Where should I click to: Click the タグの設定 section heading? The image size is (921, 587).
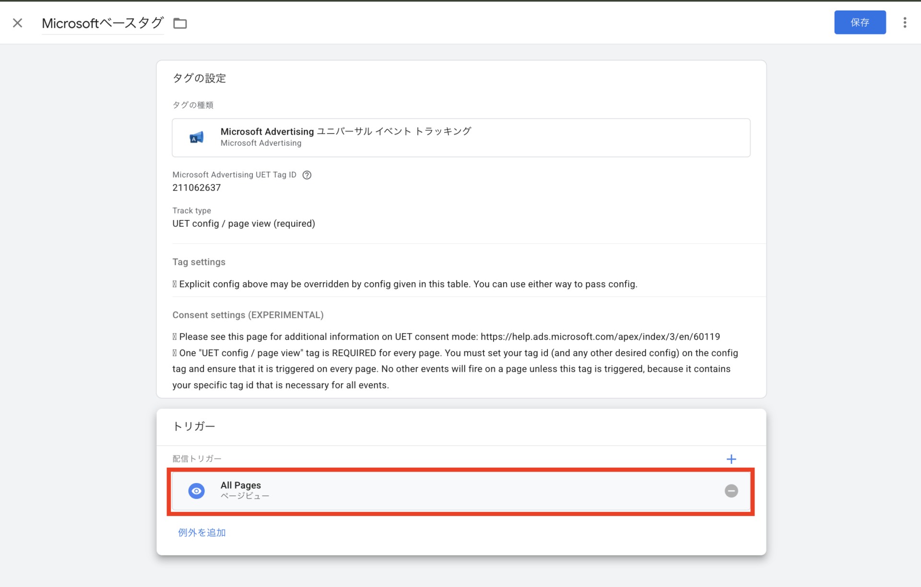pyautogui.click(x=199, y=78)
